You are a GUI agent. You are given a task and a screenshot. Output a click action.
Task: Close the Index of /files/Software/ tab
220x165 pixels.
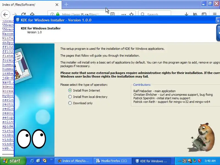(57, 5)
